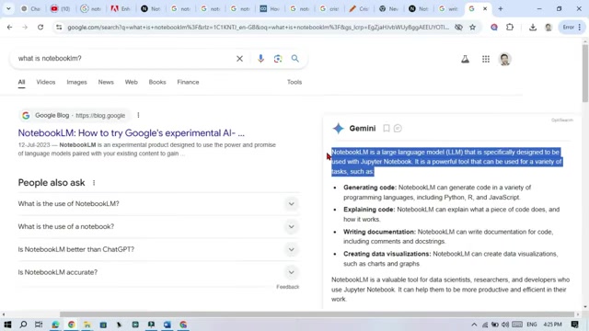Open People also ask options menu
The width and height of the screenshot is (589, 331).
(94, 183)
